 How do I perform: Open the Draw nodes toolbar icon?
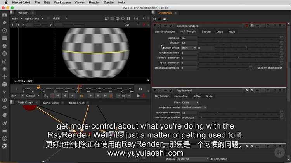[x=4, y=23]
